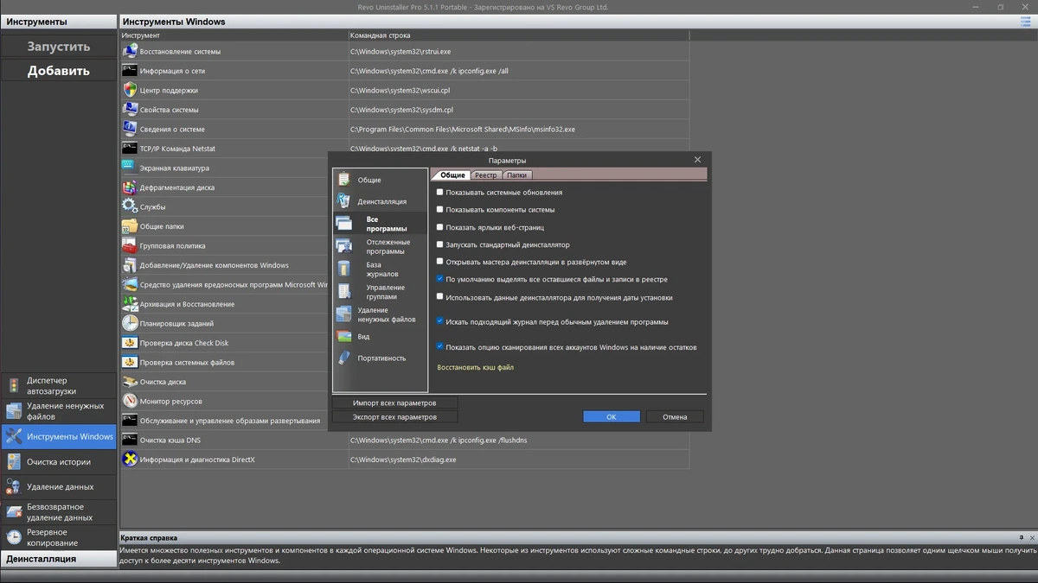Click the Групповая политика icon
1038x583 pixels.
[130, 245]
